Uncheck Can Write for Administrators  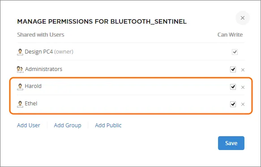click(233, 69)
